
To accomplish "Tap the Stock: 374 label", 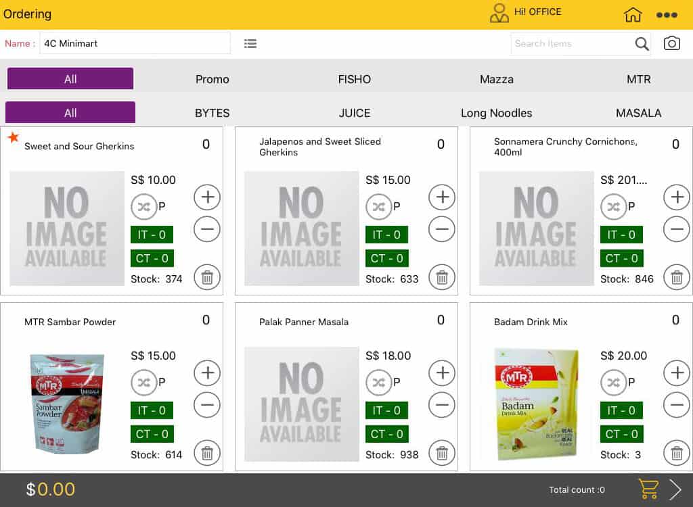I will pyautogui.click(x=156, y=279).
